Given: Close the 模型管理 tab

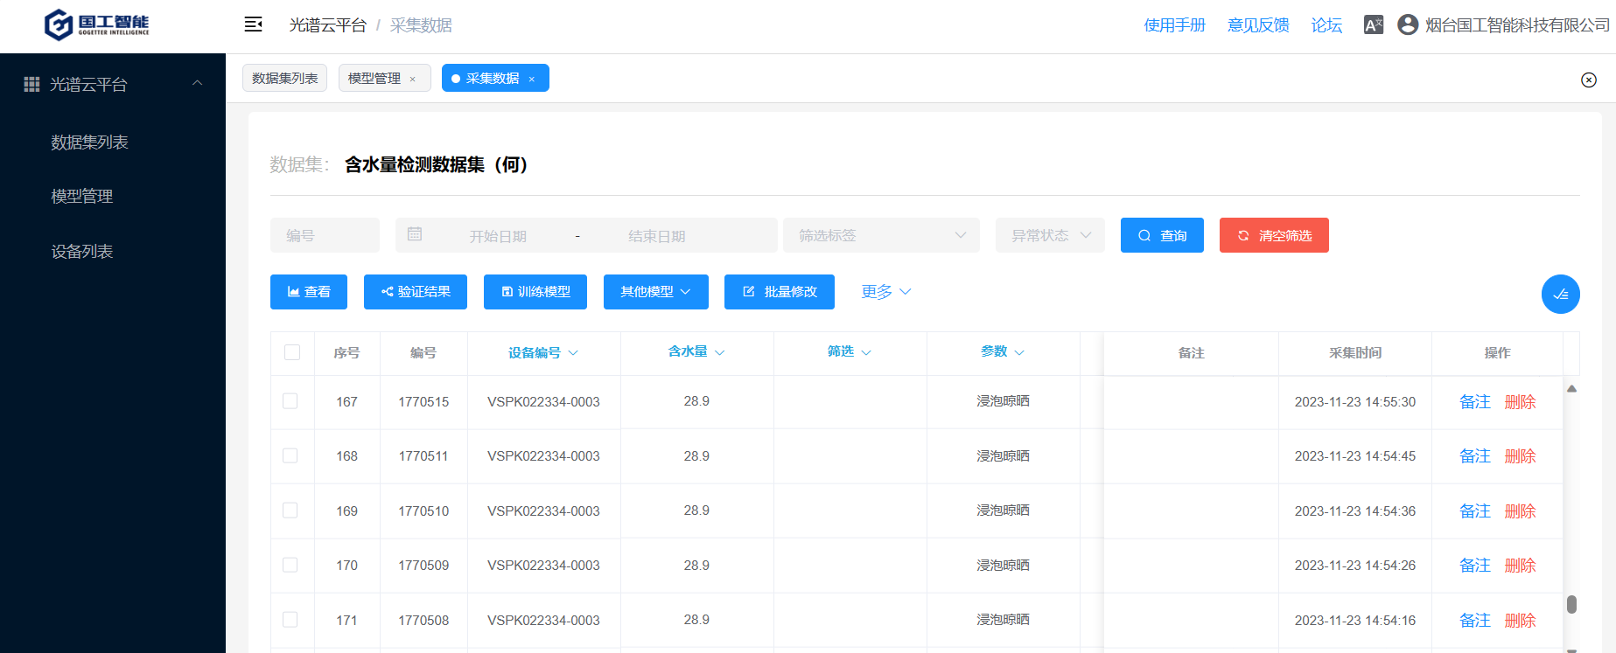Looking at the screenshot, I should pos(413,80).
